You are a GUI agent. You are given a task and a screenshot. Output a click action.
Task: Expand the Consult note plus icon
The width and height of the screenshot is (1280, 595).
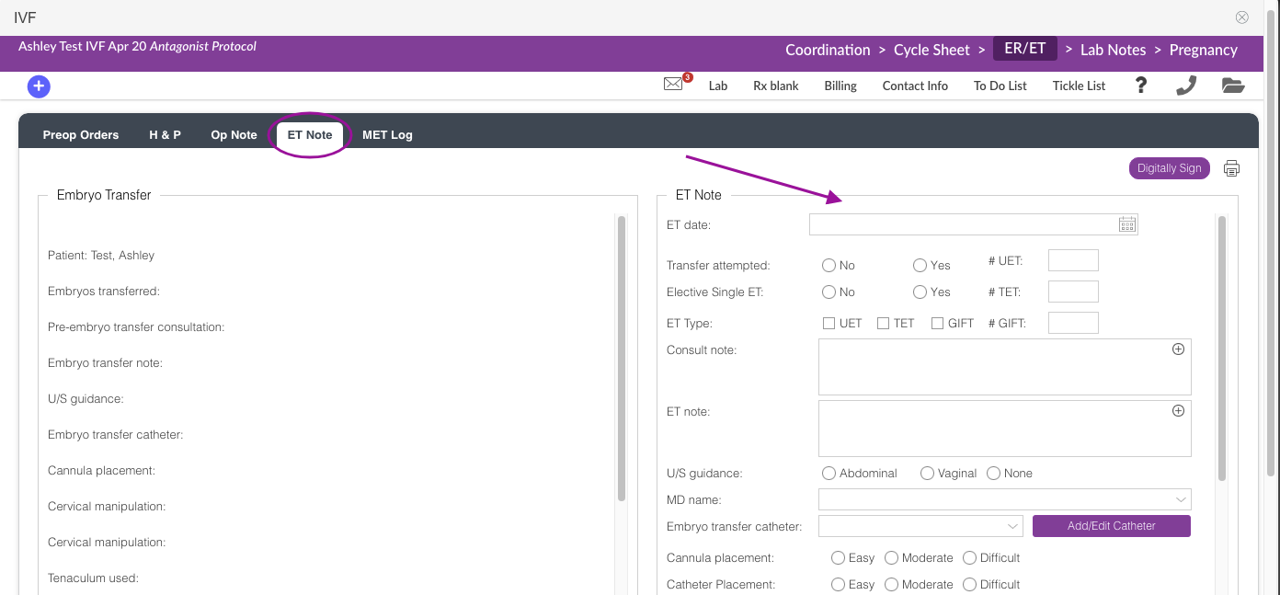click(1178, 349)
